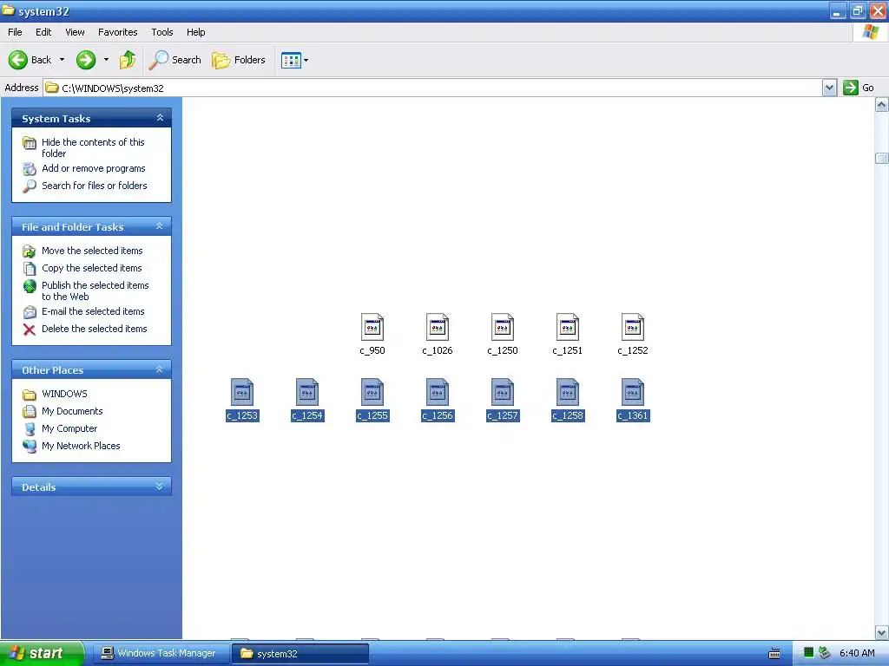The width and height of the screenshot is (889, 666).
Task: Open Back history dropdown arrow
Action: click(x=62, y=60)
